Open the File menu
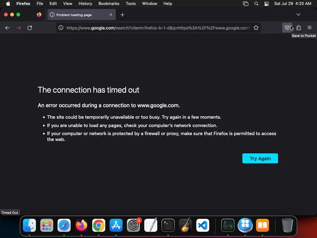Image resolution: width=317 pixels, height=238 pixels. [x=40, y=3]
